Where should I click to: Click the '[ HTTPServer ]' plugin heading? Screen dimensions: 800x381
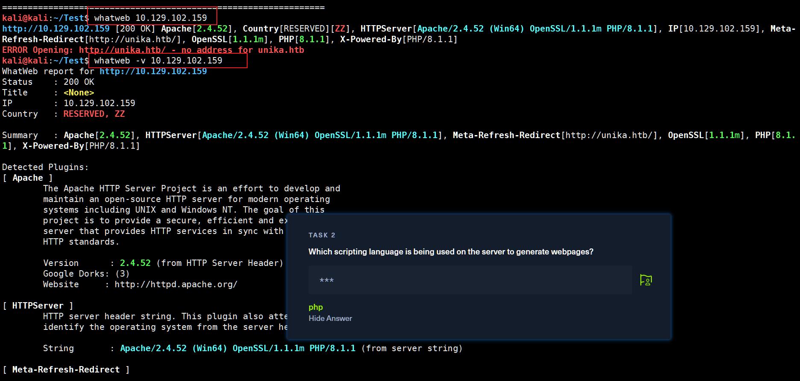(38, 306)
